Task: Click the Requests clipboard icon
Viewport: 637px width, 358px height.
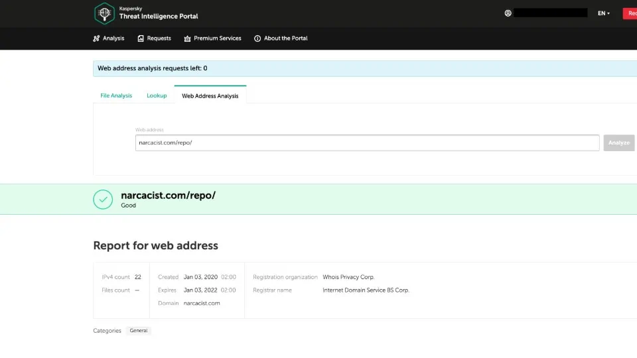Action: [x=141, y=38]
